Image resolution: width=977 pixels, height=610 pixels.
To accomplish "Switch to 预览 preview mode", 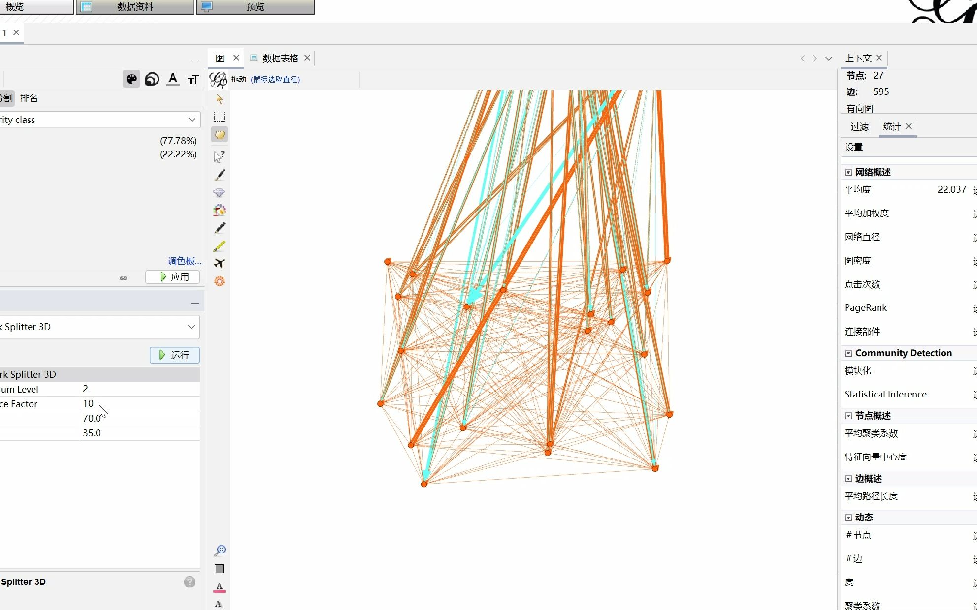I will [x=255, y=7].
